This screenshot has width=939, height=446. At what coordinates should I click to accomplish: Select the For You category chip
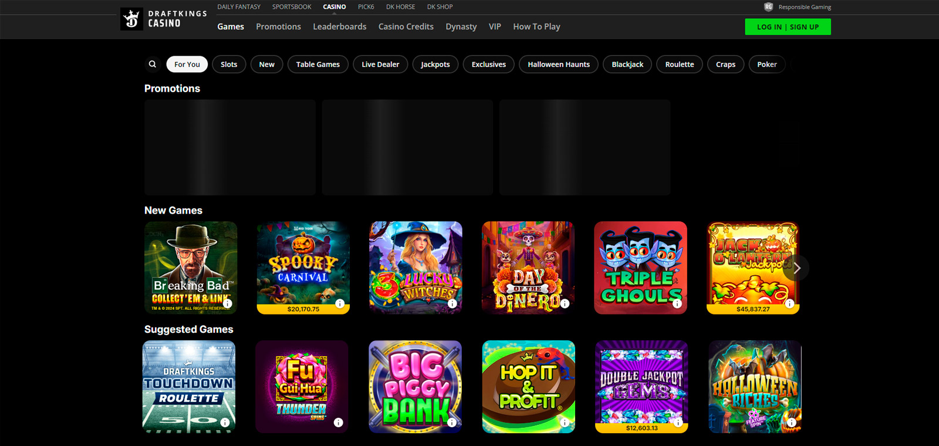click(187, 64)
